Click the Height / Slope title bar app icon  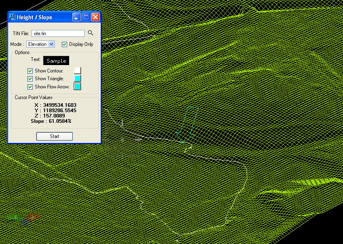tap(12, 17)
